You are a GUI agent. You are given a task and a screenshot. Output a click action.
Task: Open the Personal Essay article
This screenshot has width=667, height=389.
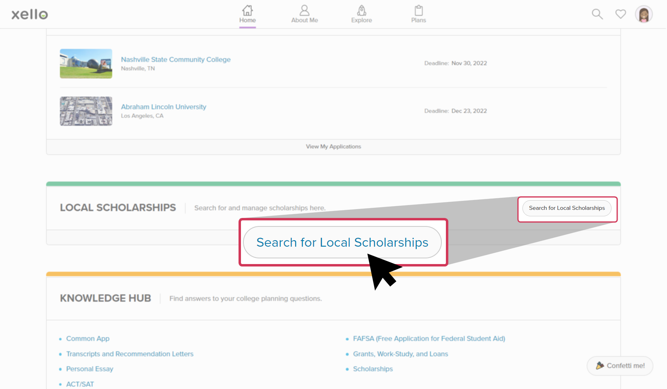(90, 369)
